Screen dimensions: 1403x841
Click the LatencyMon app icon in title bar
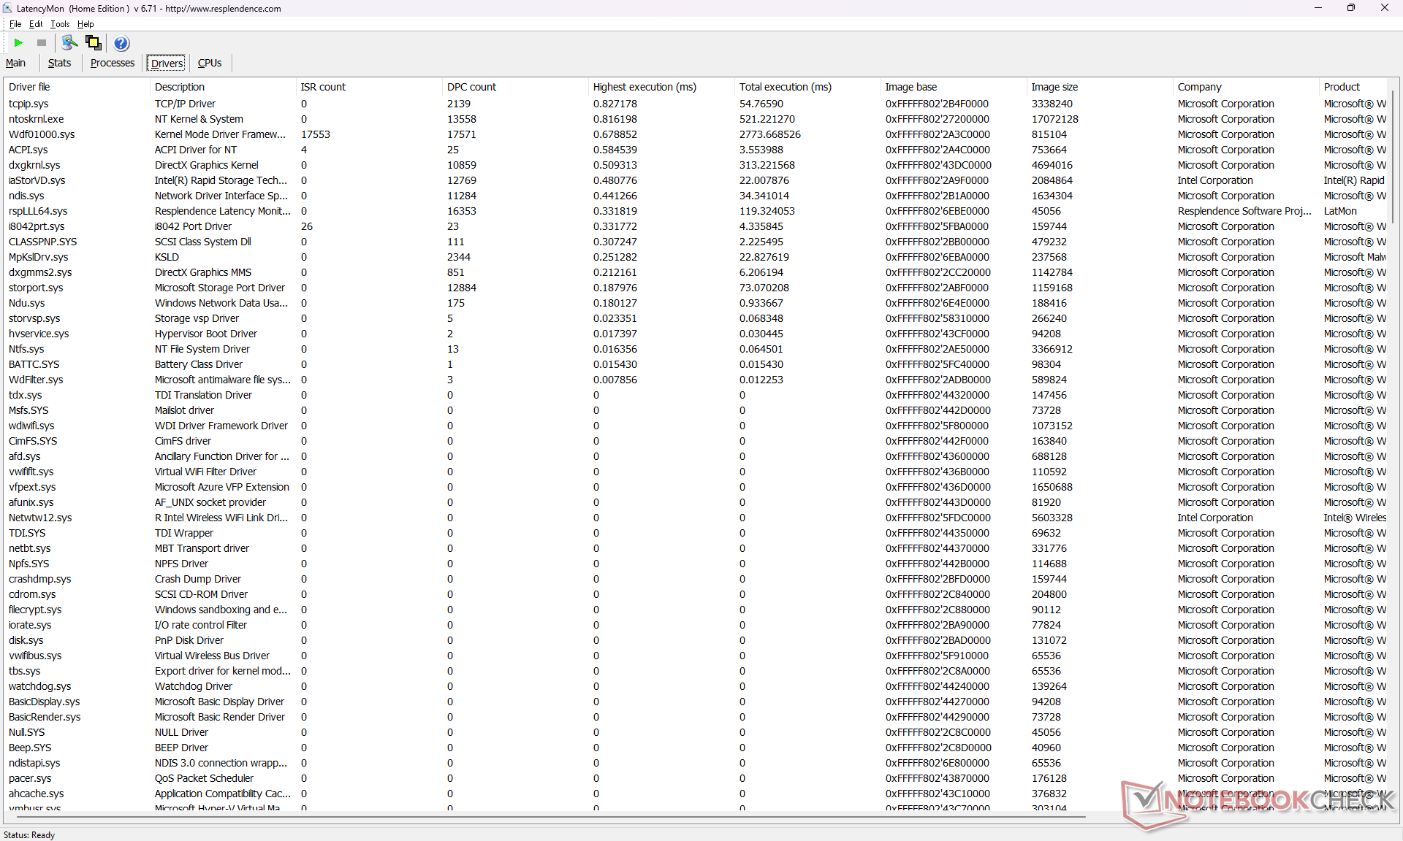[8, 8]
